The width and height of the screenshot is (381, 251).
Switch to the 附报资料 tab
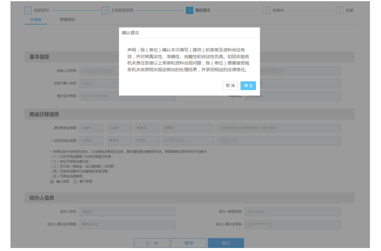pyautogui.click(x=67, y=20)
